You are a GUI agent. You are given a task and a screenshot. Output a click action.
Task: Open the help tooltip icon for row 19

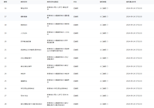coord(108,33)
